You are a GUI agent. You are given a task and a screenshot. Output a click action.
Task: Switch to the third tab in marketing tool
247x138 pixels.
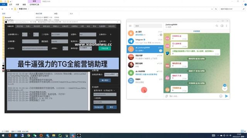tap(28, 26)
